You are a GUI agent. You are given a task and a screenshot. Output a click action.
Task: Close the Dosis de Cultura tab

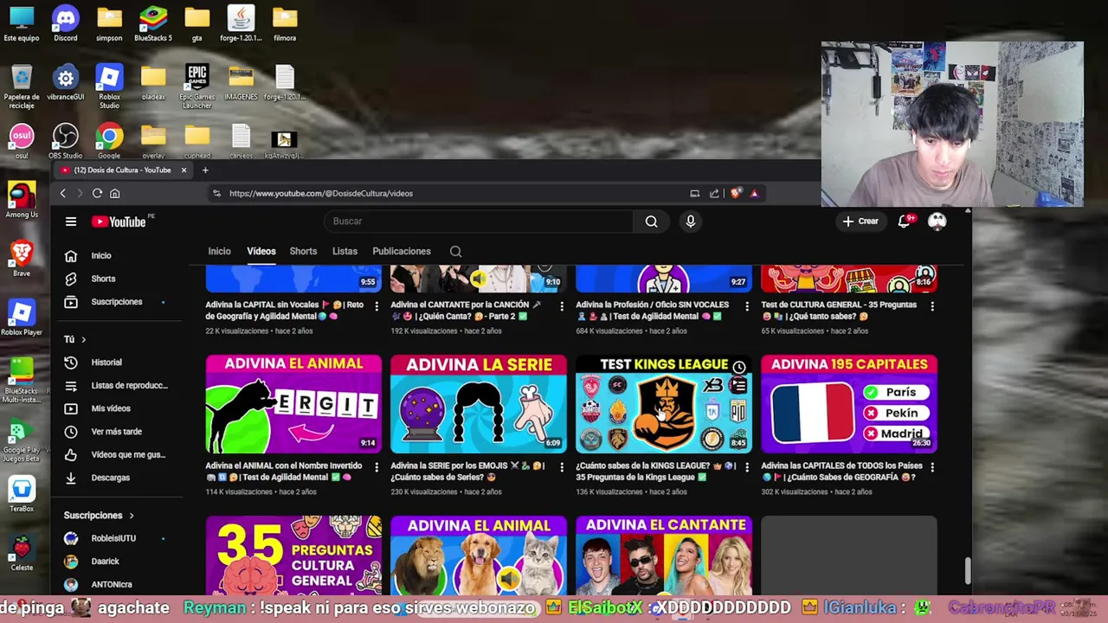(184, 170)
